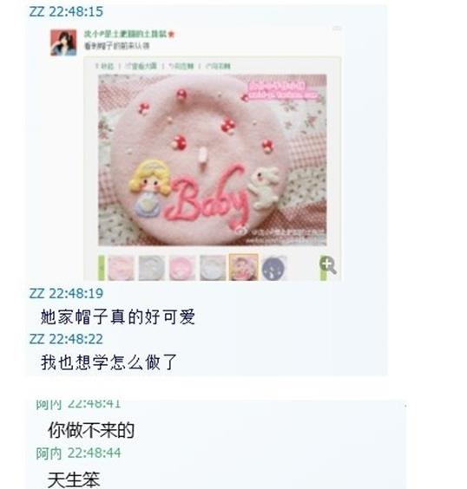The image size is (467, 489).
Task: Select the gray hat thumbnail
Action: (x=151, y=268)
